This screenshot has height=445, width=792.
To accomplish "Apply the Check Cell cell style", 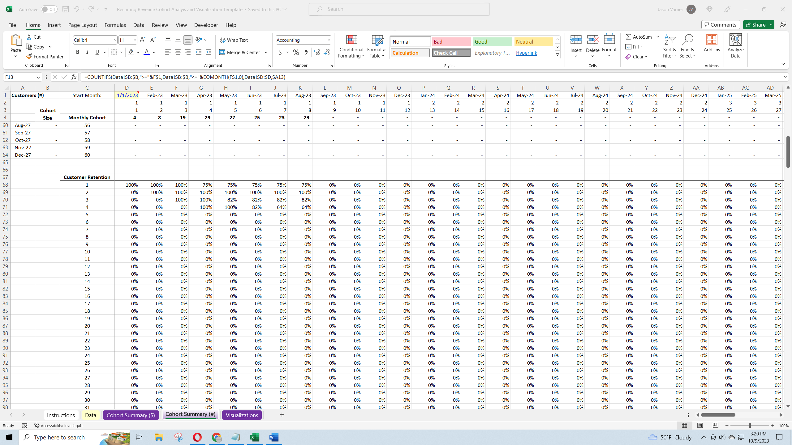I will click(451, 53).
